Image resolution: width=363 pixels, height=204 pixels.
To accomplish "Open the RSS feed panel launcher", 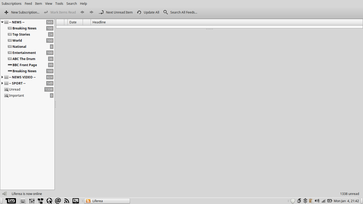I will point(67,201).
